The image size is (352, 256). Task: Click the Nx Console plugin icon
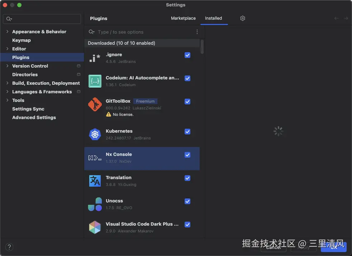95,158
